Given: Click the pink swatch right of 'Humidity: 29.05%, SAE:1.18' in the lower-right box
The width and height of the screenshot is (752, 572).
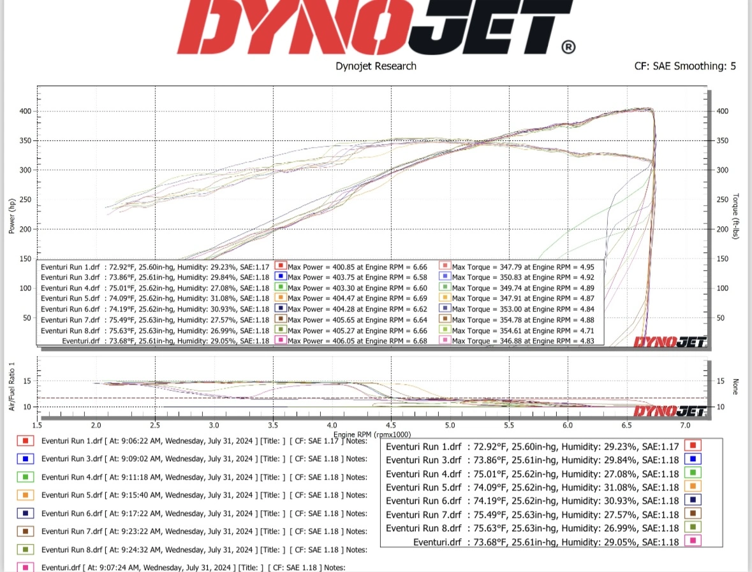Looking at the screenshot, I should [x=693, y=541].
